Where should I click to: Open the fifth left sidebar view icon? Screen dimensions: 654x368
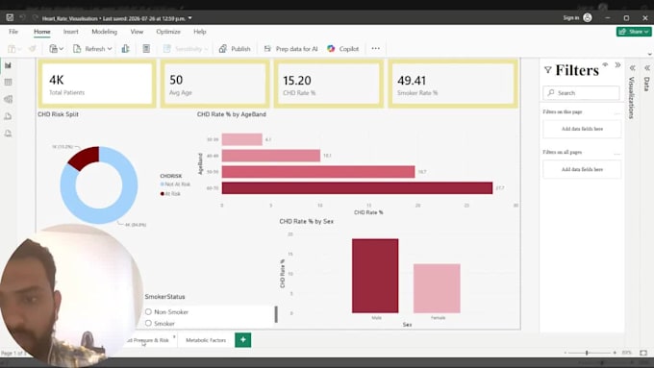[x=8, y=134]
